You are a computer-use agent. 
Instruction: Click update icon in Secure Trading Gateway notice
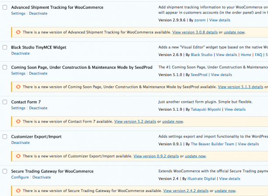click(18, 191)
